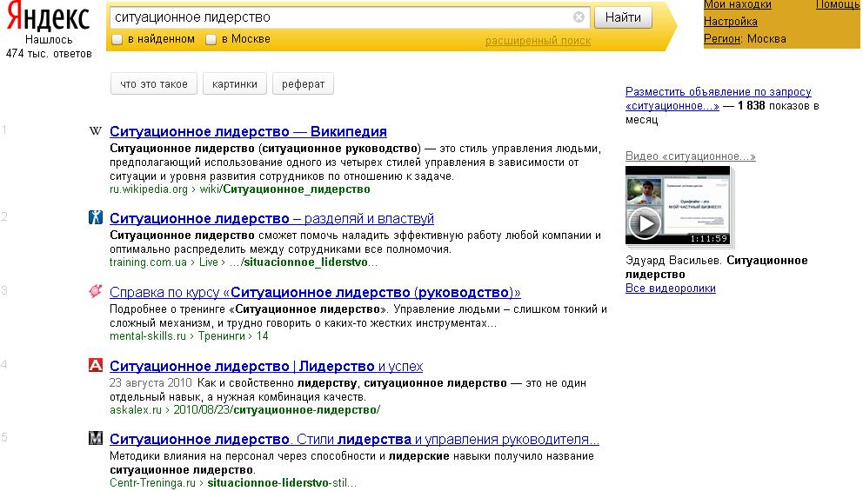The height and width of the screenshot is (491, 863).
Task: Click the mental-skills.ru favicon beside the third result
Action: (x=95, y=291)
